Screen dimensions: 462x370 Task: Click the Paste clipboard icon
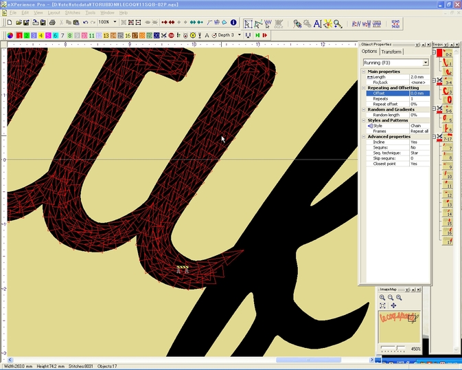click(x=76, y=23)
